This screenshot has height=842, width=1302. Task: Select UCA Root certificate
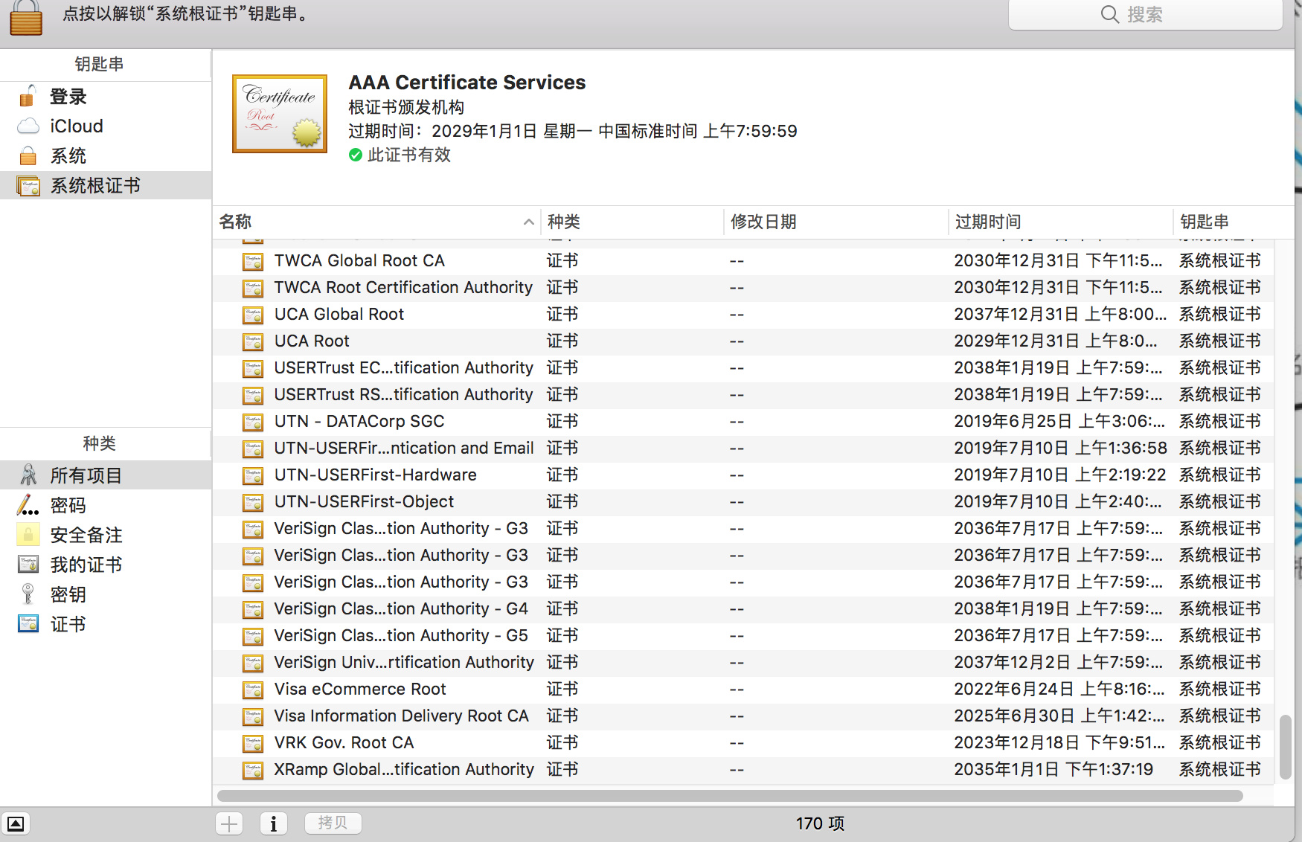tap(743, 341)
